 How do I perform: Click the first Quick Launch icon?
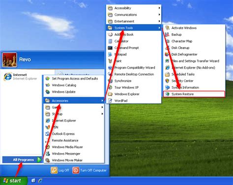tap(33, 181)
